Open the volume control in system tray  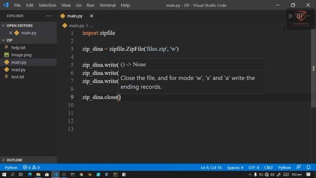(272, 175)
